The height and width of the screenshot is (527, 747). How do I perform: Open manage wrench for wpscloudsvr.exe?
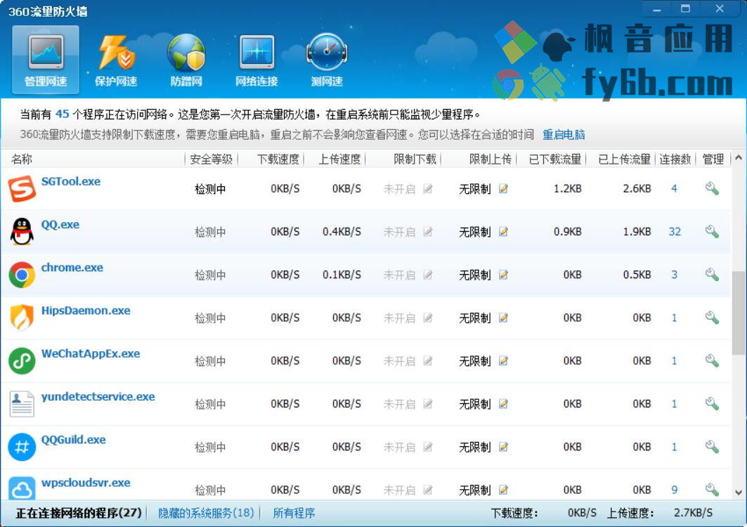point(713,490)
